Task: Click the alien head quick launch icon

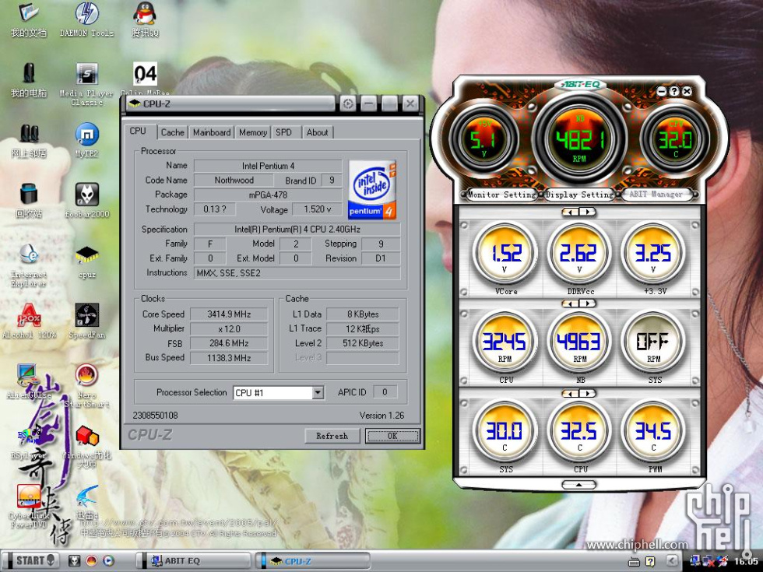Action: click(x=74, y=561)
